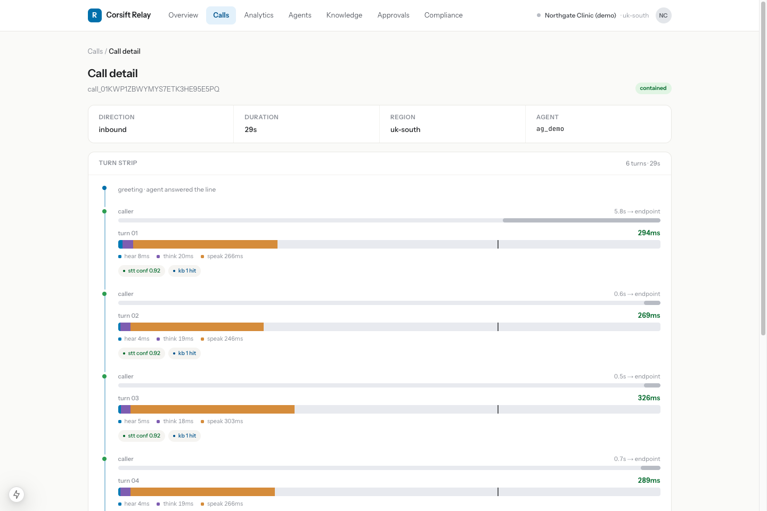Click the turn 01 latency bar
Image resolution: width=767 pixels, height=511 pixels.
point(389,244)
